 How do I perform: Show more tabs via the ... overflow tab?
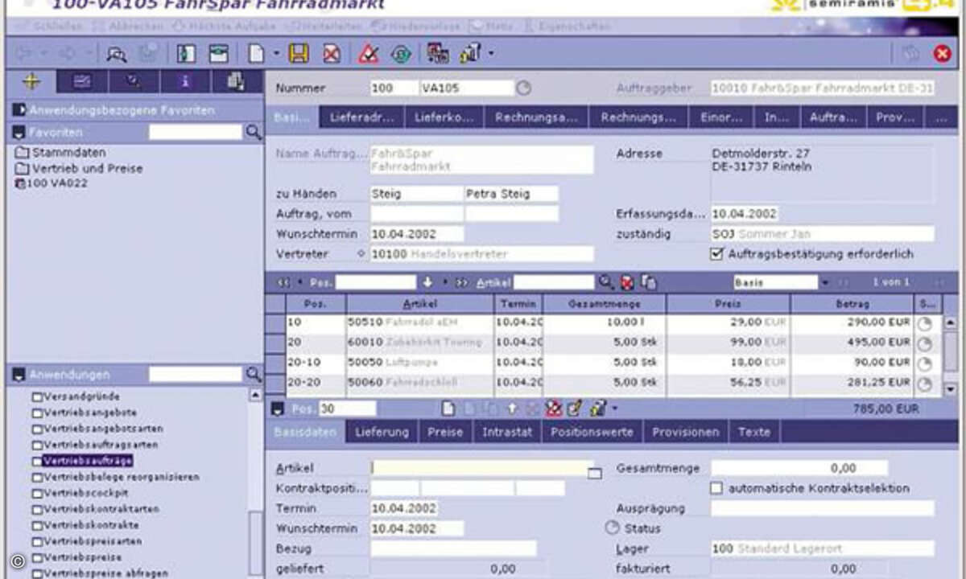pyautogui.click(x=940, y=117)
